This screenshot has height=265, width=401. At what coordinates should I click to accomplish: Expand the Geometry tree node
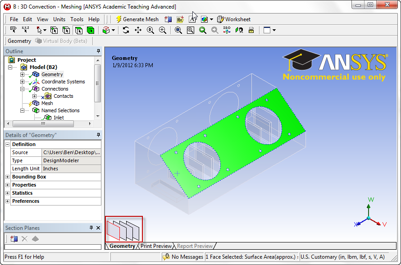click(22, 74)
